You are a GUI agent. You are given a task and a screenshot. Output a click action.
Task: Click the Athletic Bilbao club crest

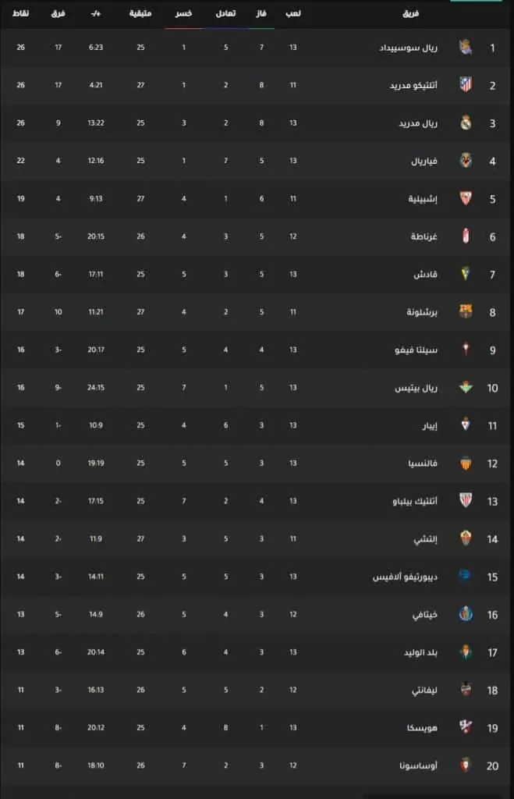coord(466,500)
